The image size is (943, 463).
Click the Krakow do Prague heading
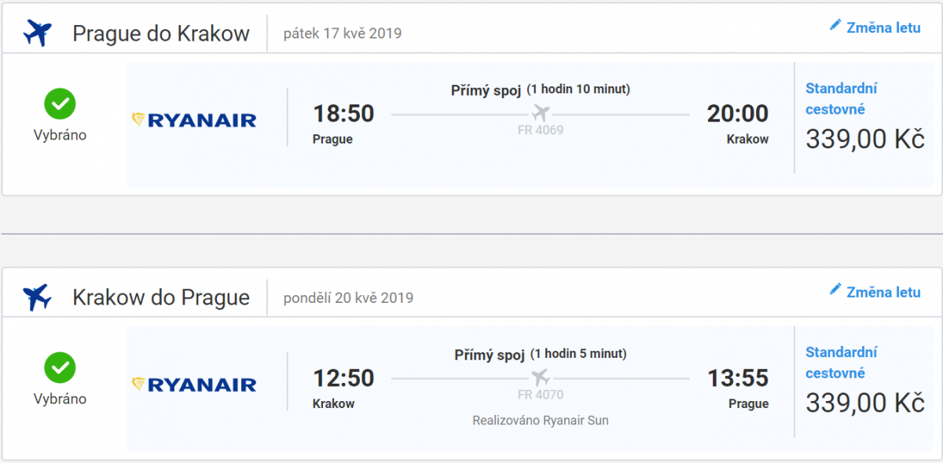click(x=161, y=298)
